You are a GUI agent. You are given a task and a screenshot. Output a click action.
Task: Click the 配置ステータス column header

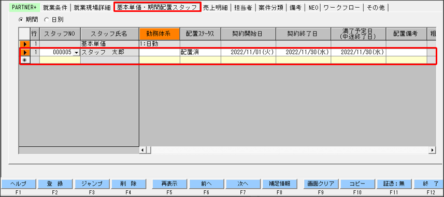tap(200, 34)
